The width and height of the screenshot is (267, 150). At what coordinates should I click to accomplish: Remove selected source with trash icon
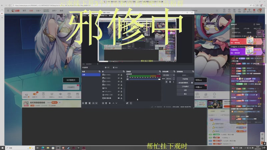(x=106, y=103)
